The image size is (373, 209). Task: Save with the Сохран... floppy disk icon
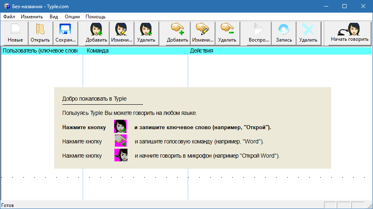point(66,33)
